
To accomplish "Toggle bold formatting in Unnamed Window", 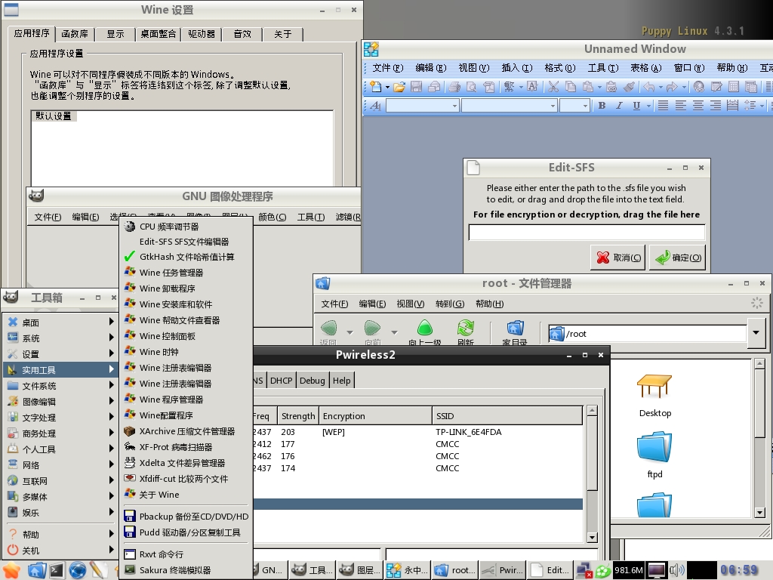I will [x=602, y=105].
